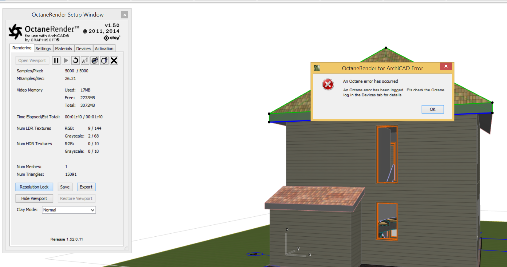Click the MSamples/Sec value '26.21'

click(70, 78)
